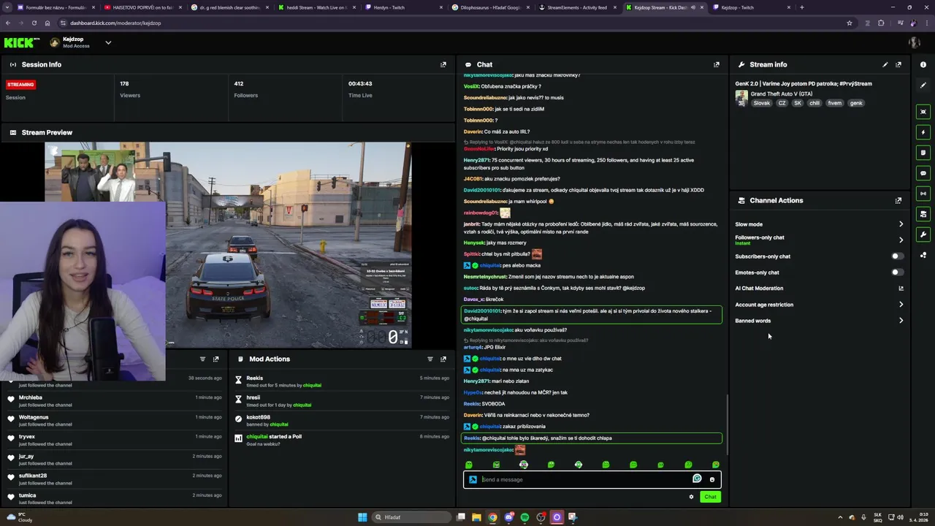The image size is (935, 526).
Task: Click the green Chat send button
Action: [x=710, y=497]
